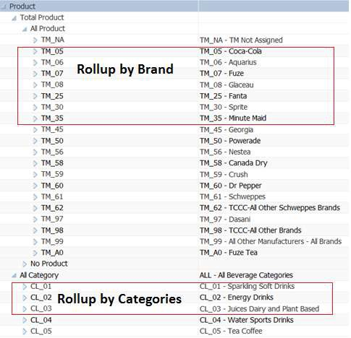The height and width of the screenshot is (338, 351).
Task: Expand the TM_56 member
Action: [x=35, y=152]
